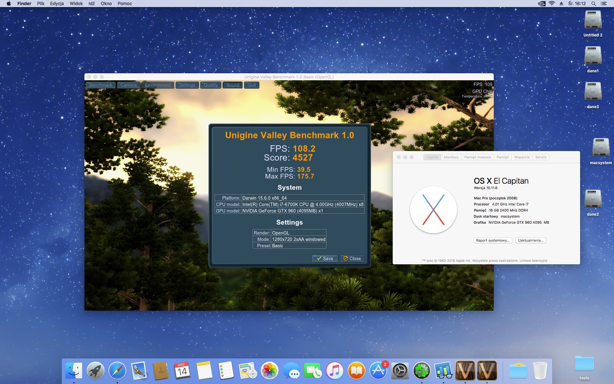
Task: Click the Spotlight search icon
Action: [x=594, y=4]
